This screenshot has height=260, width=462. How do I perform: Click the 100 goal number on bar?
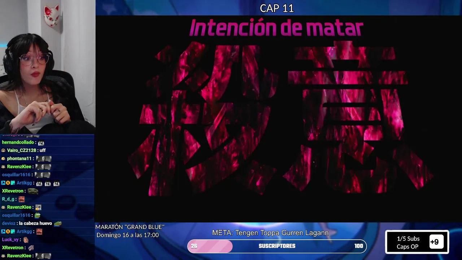click(x=358, y=246)
